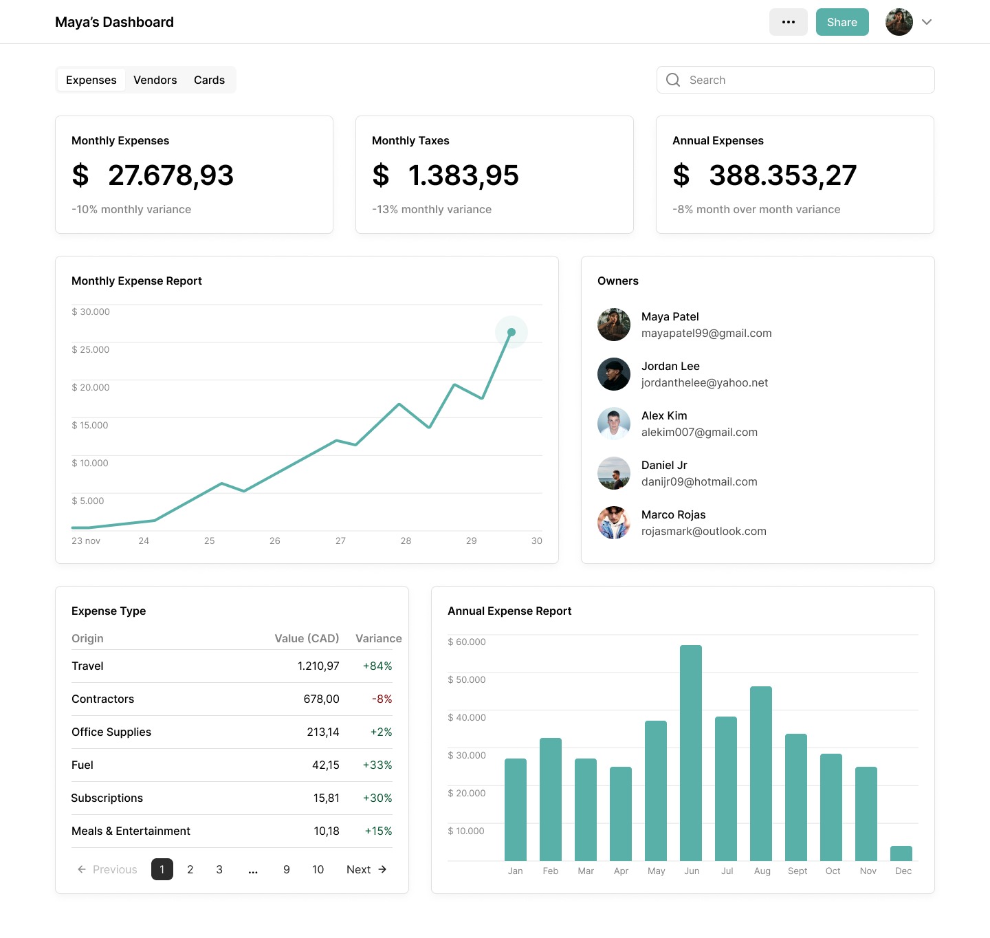Click the tallest Jun bar in annual chart

[x=691, y=752]
